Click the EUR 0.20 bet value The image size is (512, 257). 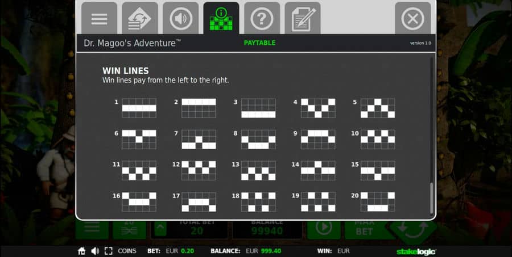coord(180,251)
